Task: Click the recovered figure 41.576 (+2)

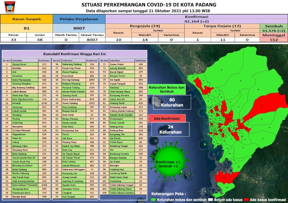Action: (274, 31)
